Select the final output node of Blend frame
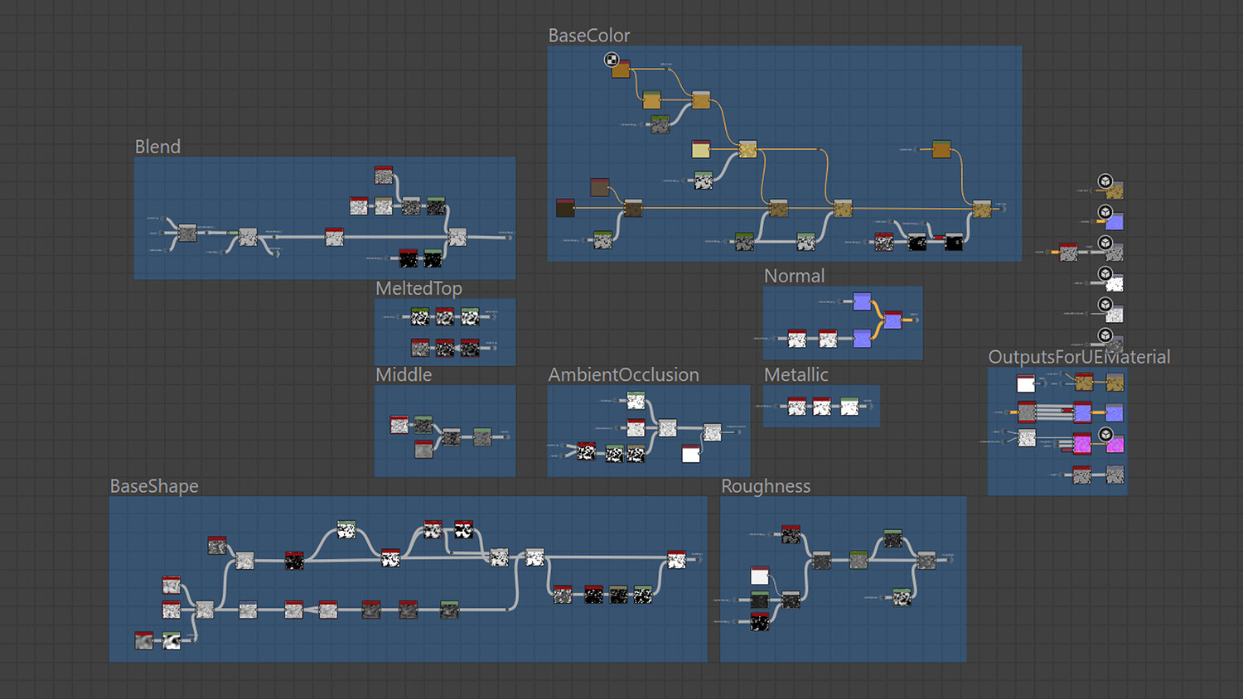 [x=457, y=237]
